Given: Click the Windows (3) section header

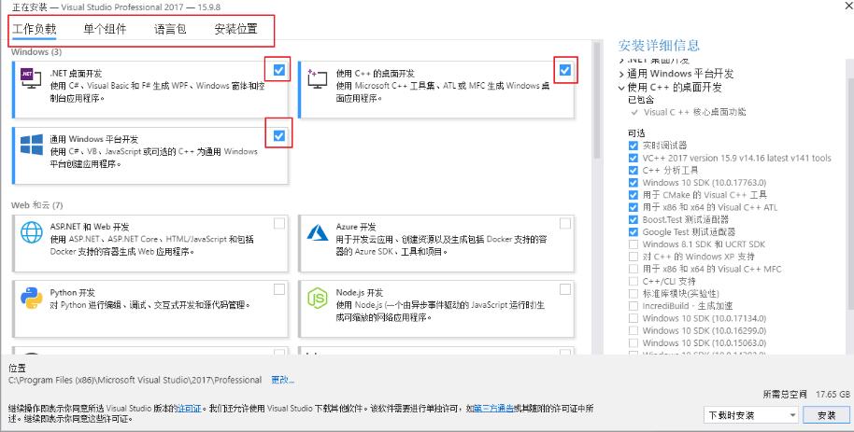Looking at the screenshot, I should 36,52.
